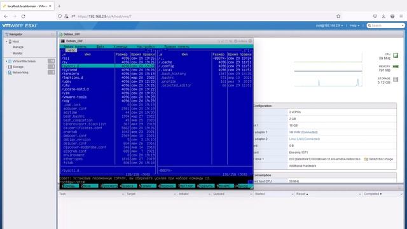Click Select disc image button
This screenshot has height=229, width=407.
379,159
